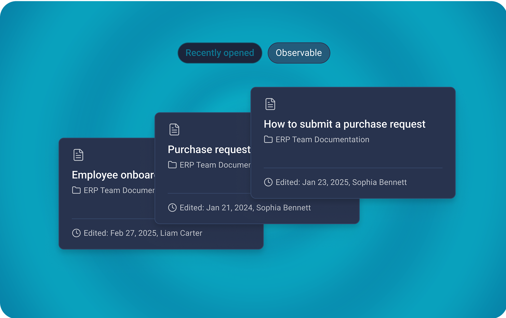Click Edited Jan 23, 2025, Sophia Bennett text
The width and height of the screenshot is (506, 318).
(341, 182)
